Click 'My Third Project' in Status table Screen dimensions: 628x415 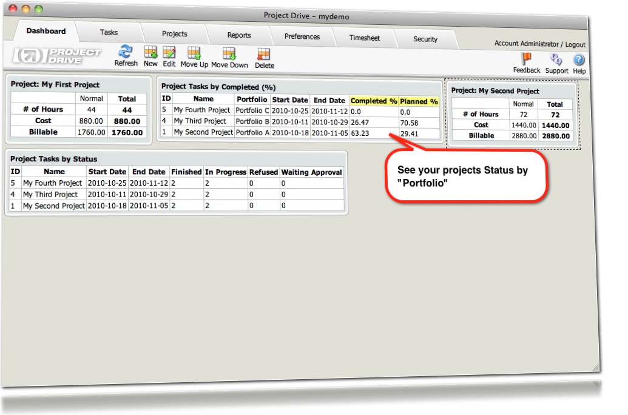pyautogui.click(x=50, y=194)
